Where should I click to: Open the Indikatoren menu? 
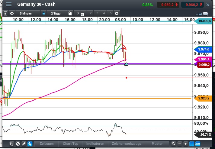95,144
